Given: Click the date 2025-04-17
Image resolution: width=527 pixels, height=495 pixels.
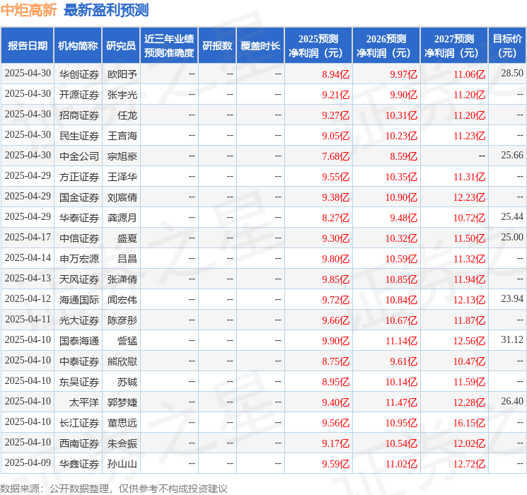Looking at the screenshot, I should click(x=28, y=238).
